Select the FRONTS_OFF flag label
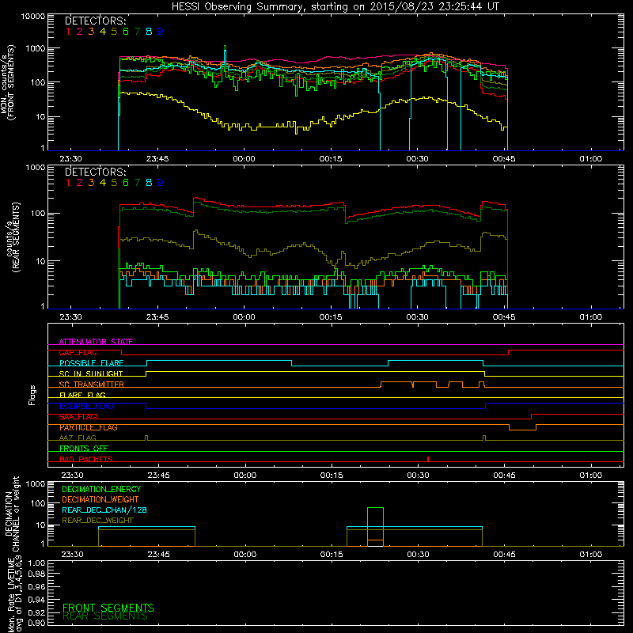The height and width of the screenshot is (633, 633). pos(84,449)
